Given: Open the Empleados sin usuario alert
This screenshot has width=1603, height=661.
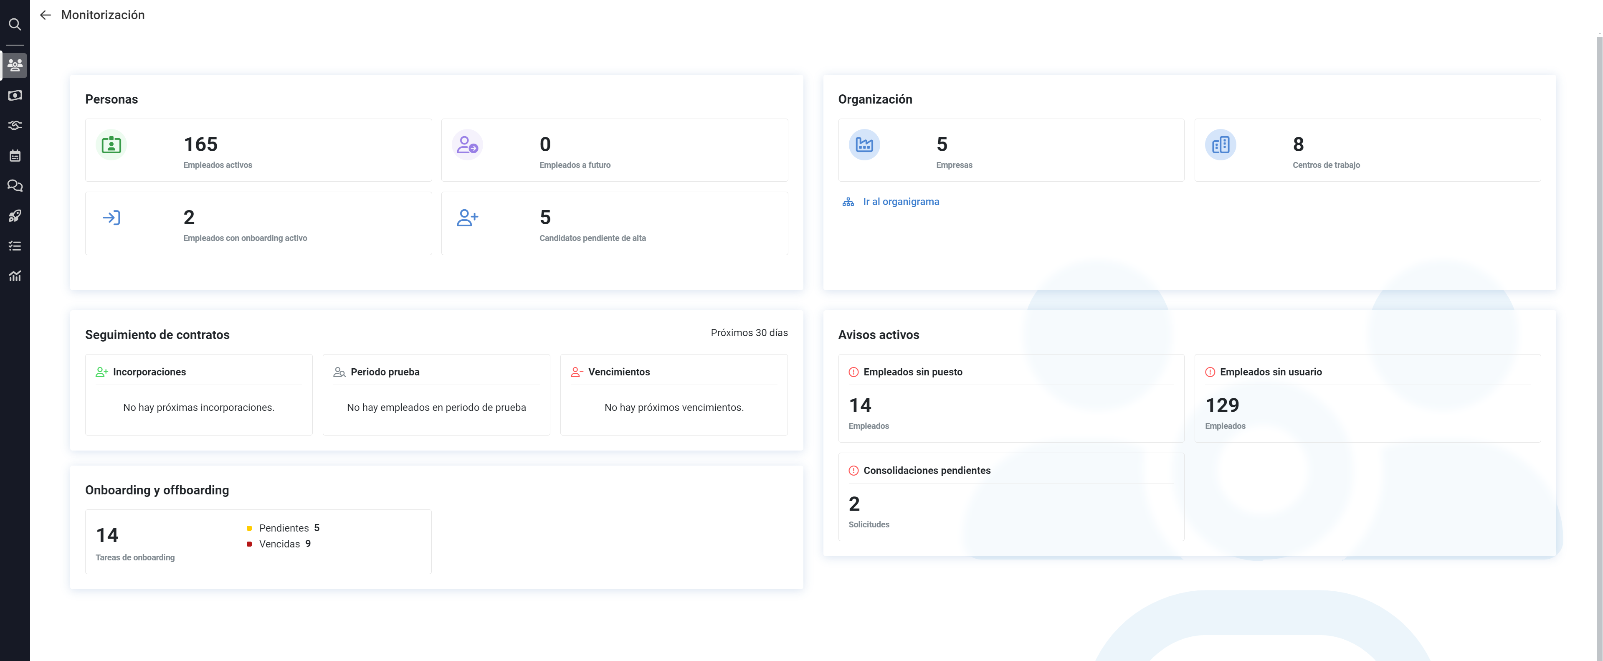Looking at the screenshot, I should pyautogui.click(x=1367, y=398).
